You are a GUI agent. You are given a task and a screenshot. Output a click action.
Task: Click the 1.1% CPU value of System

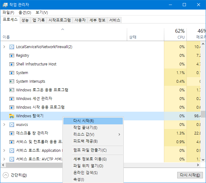coord(180,73)
